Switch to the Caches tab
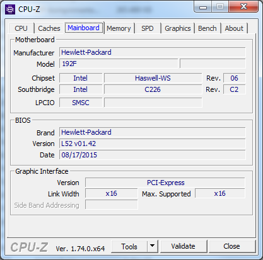Image resolution: width=263 pixels, height=260 pixels. click(49, 28)
